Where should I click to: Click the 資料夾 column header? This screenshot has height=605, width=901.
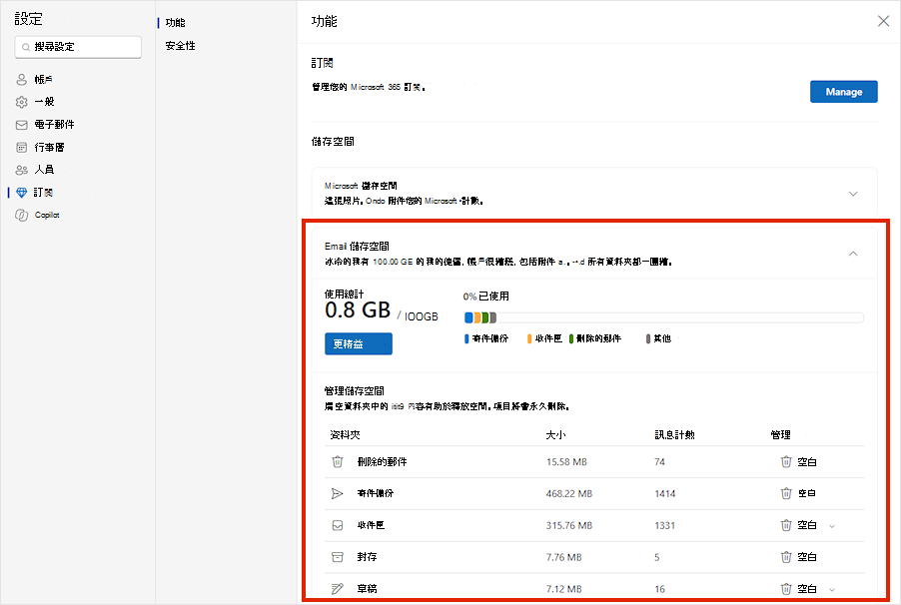click(346, 435)
